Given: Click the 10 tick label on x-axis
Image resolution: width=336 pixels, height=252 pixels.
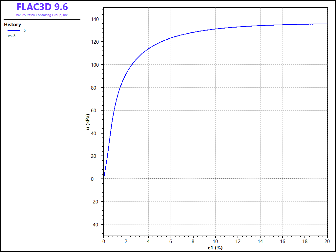Looking at the screenshot, I should [x=216, y=241].
